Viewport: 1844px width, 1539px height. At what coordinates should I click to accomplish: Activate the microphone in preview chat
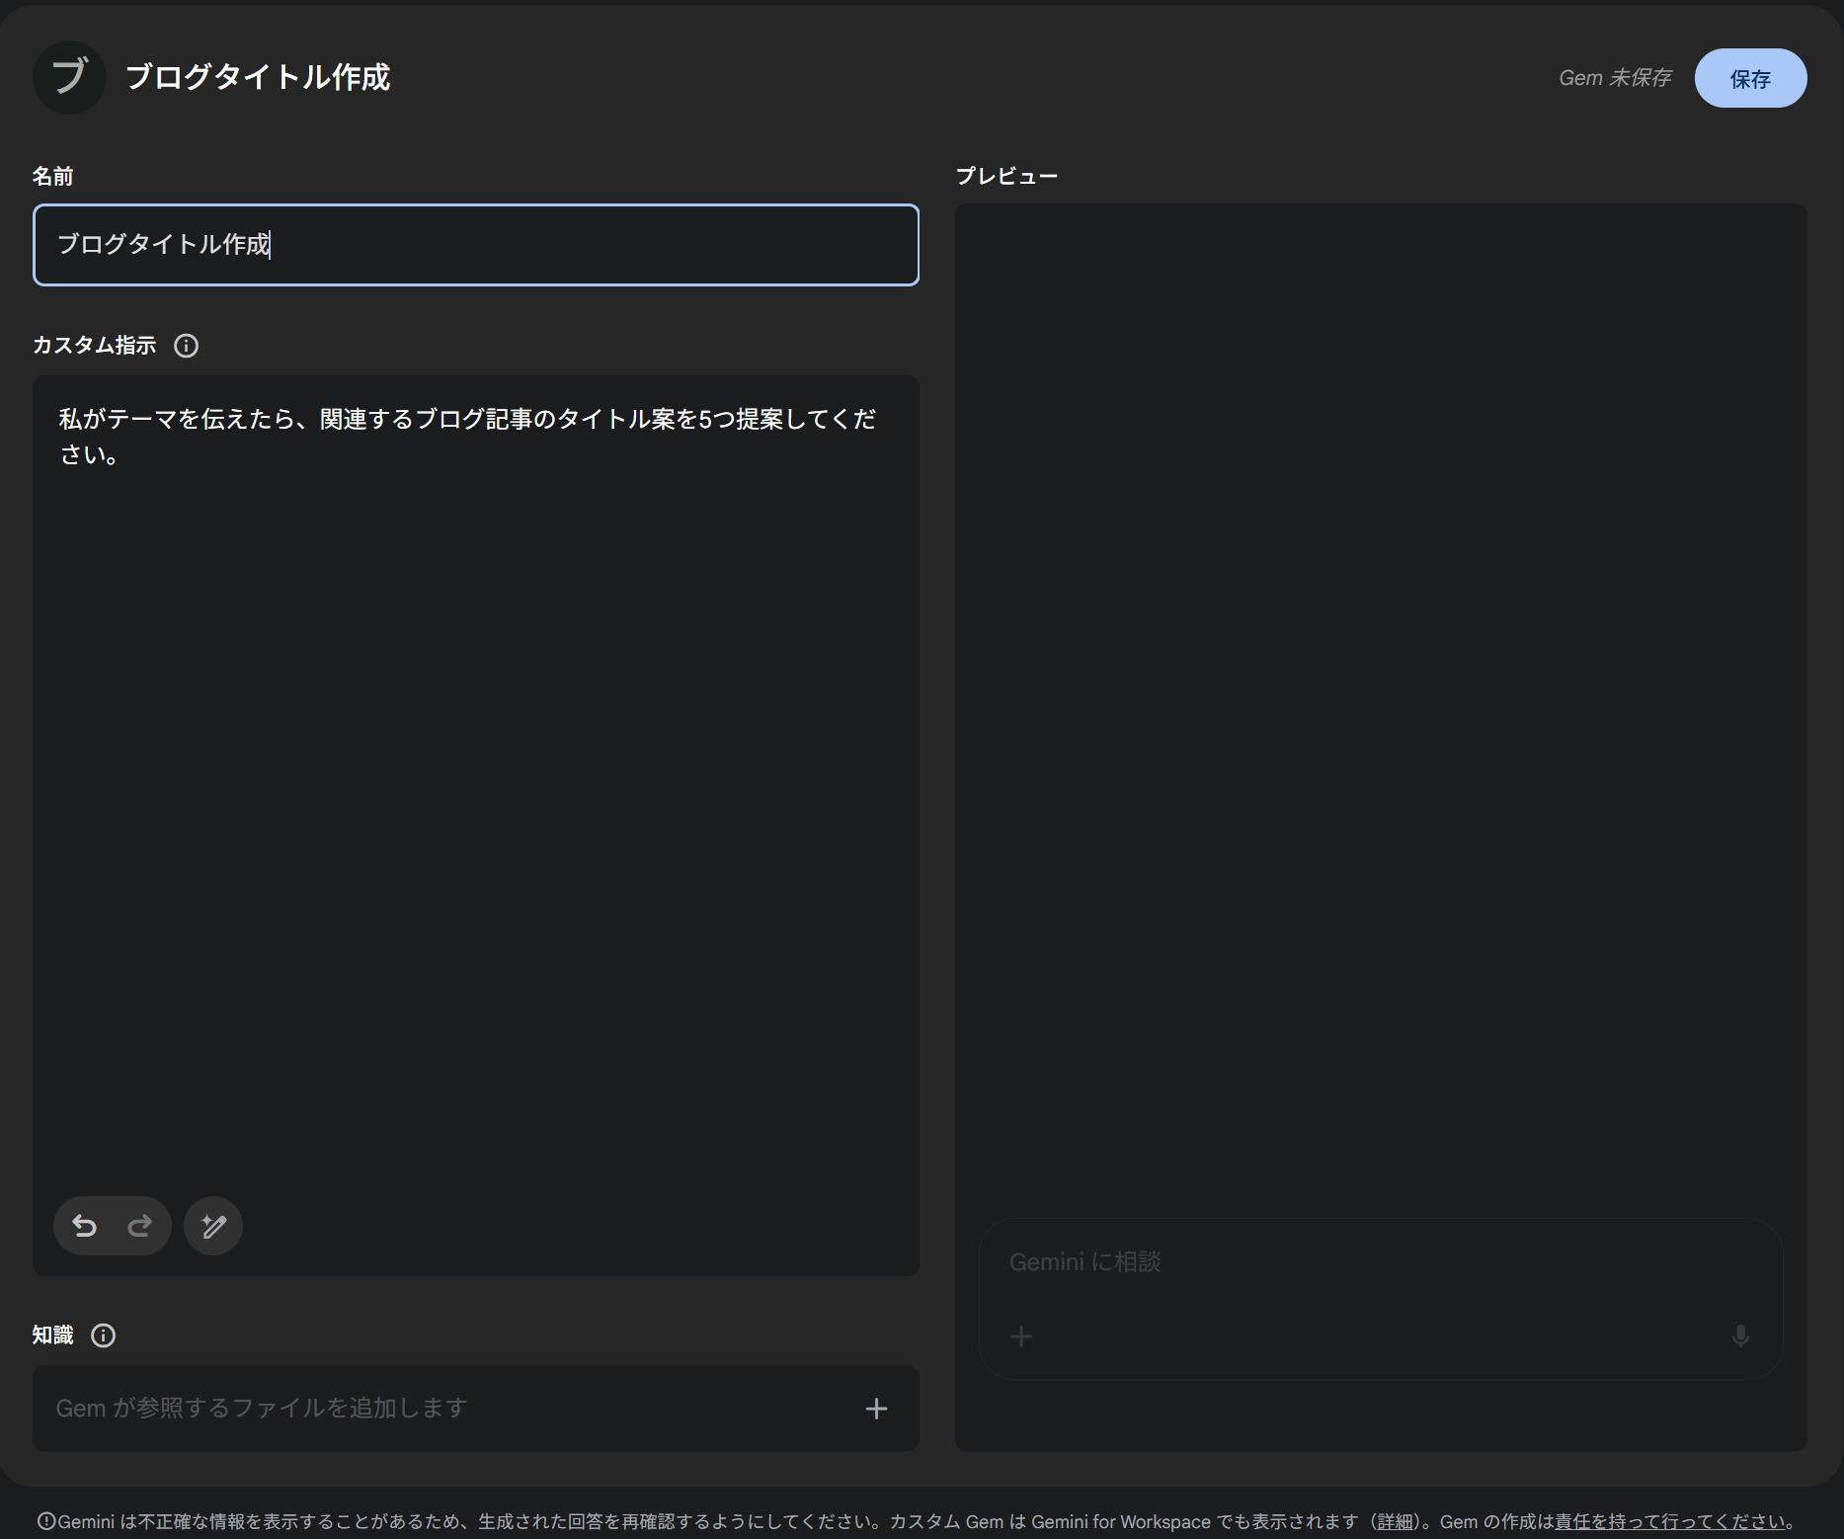click(x=1740, y=1336)
